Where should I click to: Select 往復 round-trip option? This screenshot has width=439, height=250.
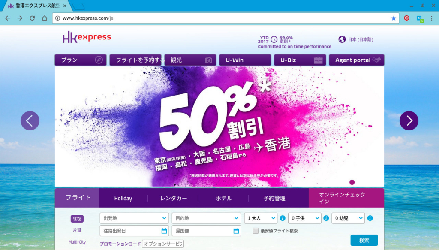(x=77, y=219)
